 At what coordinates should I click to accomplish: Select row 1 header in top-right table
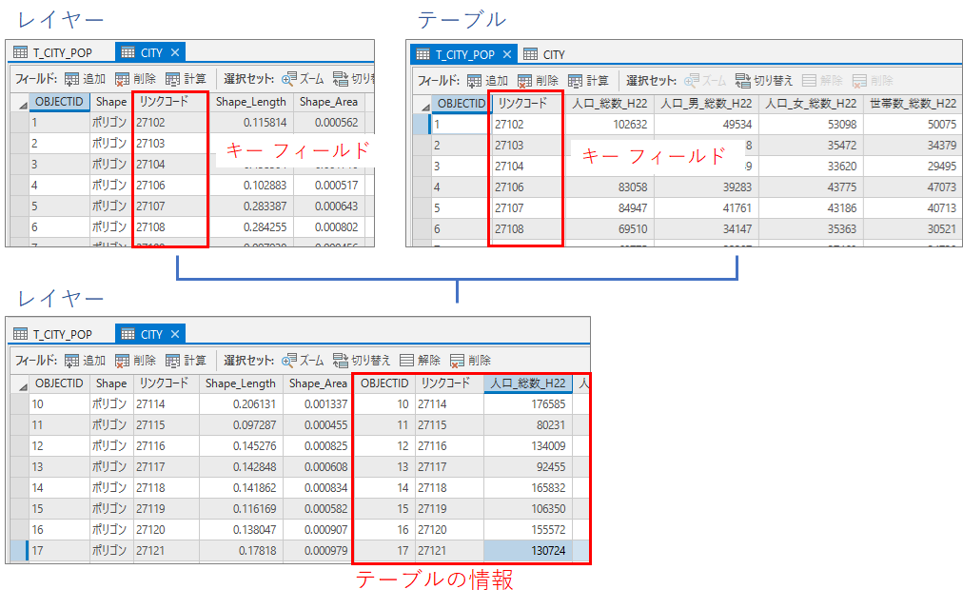click(421, 124)
